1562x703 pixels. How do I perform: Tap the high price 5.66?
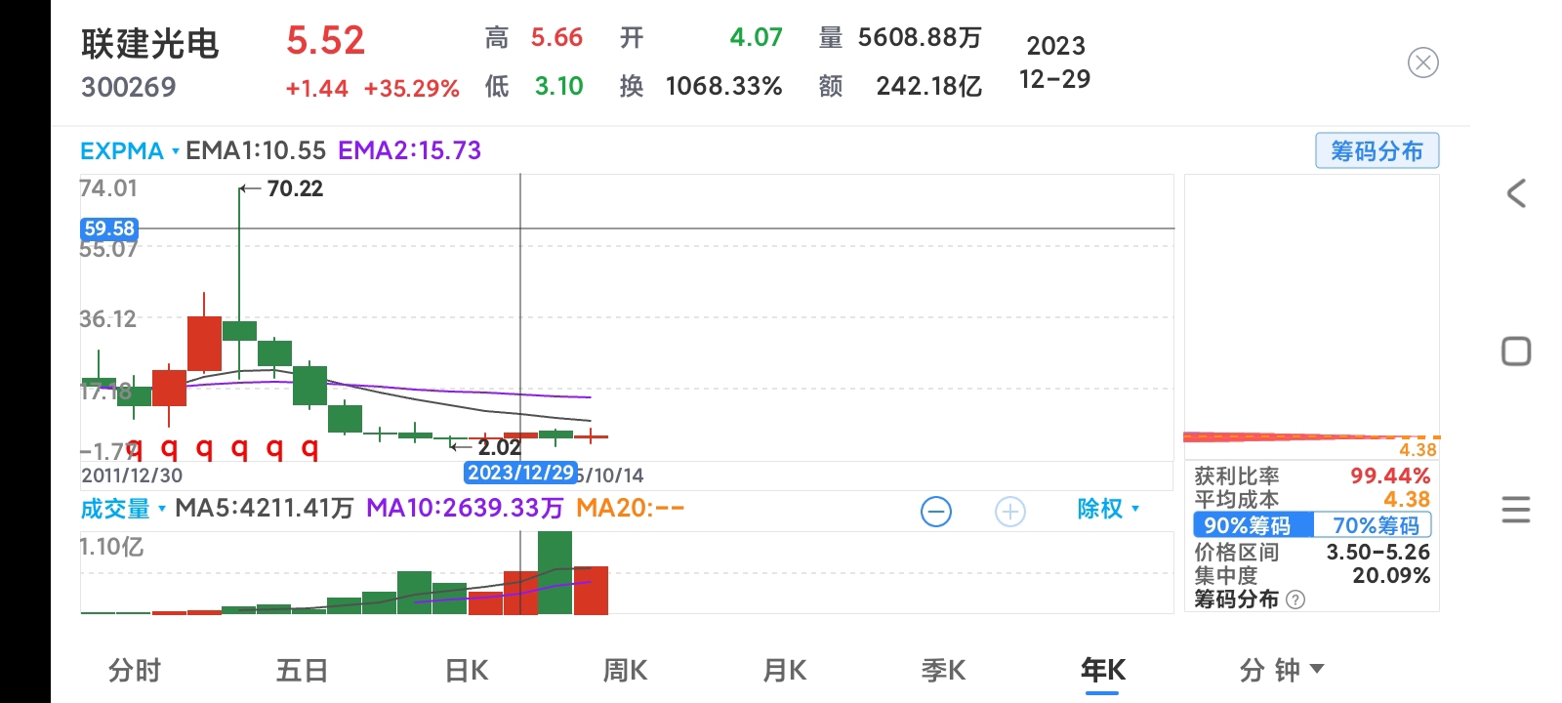[556, 38]
